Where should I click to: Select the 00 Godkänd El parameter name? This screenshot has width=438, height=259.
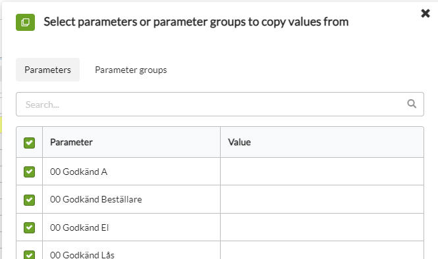pos(79,227)
